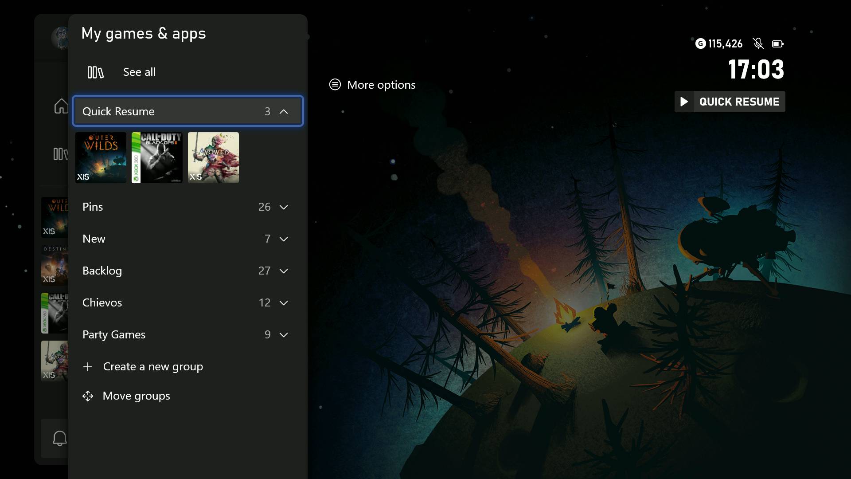Expand the Pins group
The image size is (851, 479).
tap(284, 207)
